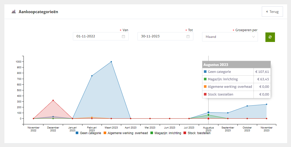Click the dropdown chevron next to Maand
Screen dimensions: 291x147
[x=253, y=37]
